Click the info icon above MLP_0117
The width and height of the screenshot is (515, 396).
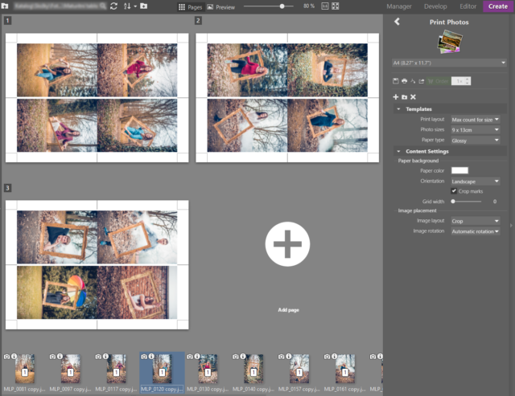coord(105,357)
